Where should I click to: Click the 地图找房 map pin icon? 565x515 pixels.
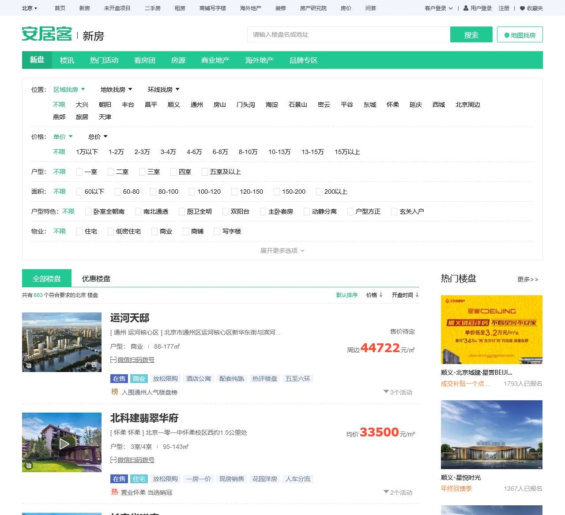coord(507,34)
